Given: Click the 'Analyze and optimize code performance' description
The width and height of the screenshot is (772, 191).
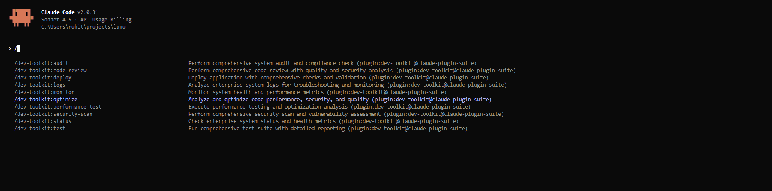Looking at the screenshot, I should tap(340, 100).
